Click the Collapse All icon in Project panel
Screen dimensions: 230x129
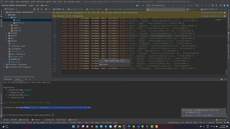pyautogui.click(x=42, y=9)
